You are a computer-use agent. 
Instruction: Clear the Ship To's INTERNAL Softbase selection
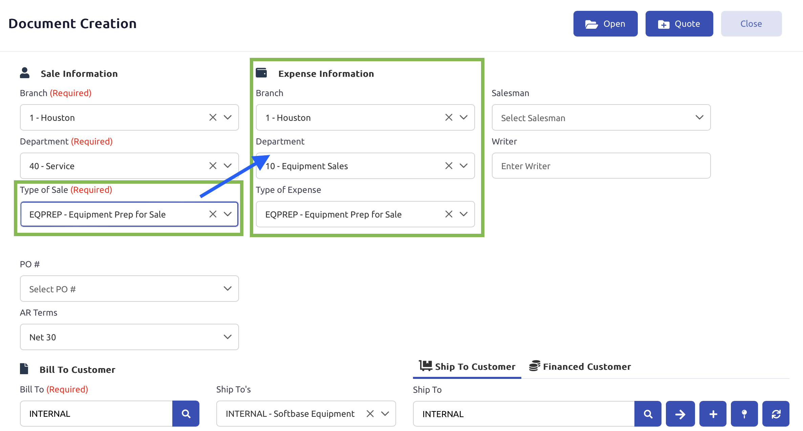click(x=370, y=413)
